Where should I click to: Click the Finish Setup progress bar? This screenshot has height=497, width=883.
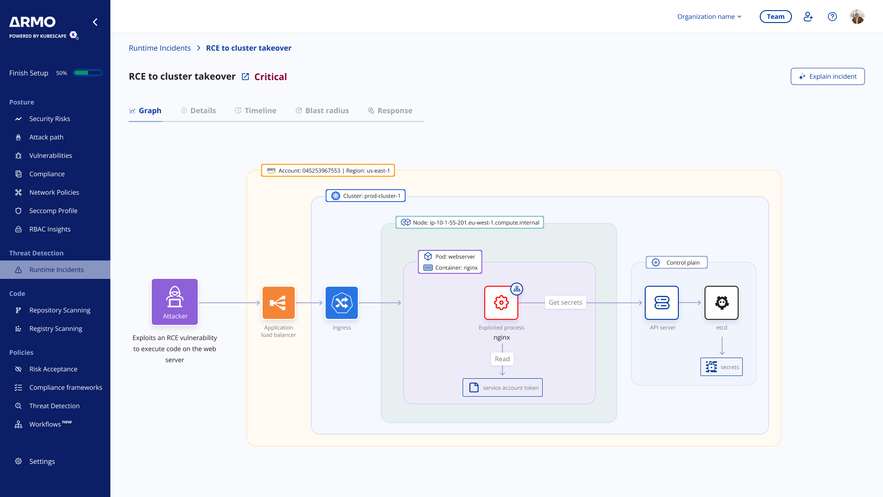[x=88, y=73]
